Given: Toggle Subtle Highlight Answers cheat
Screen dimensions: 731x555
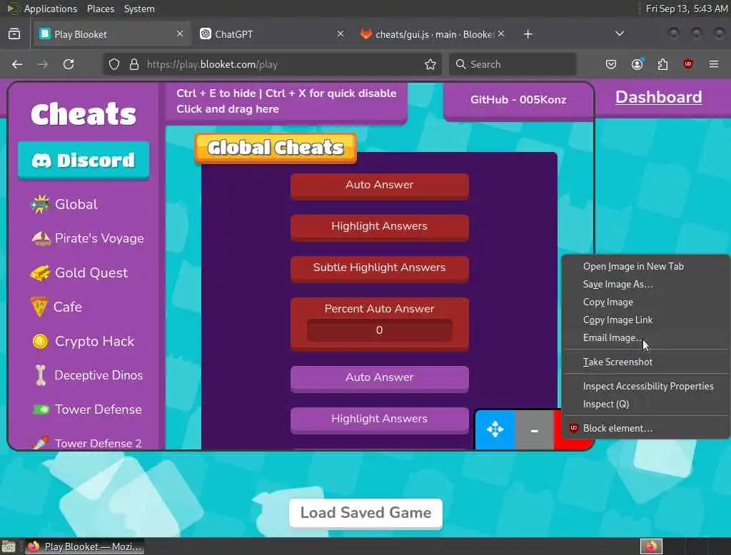Looking at the screenshot, I should tap(380, 268).
